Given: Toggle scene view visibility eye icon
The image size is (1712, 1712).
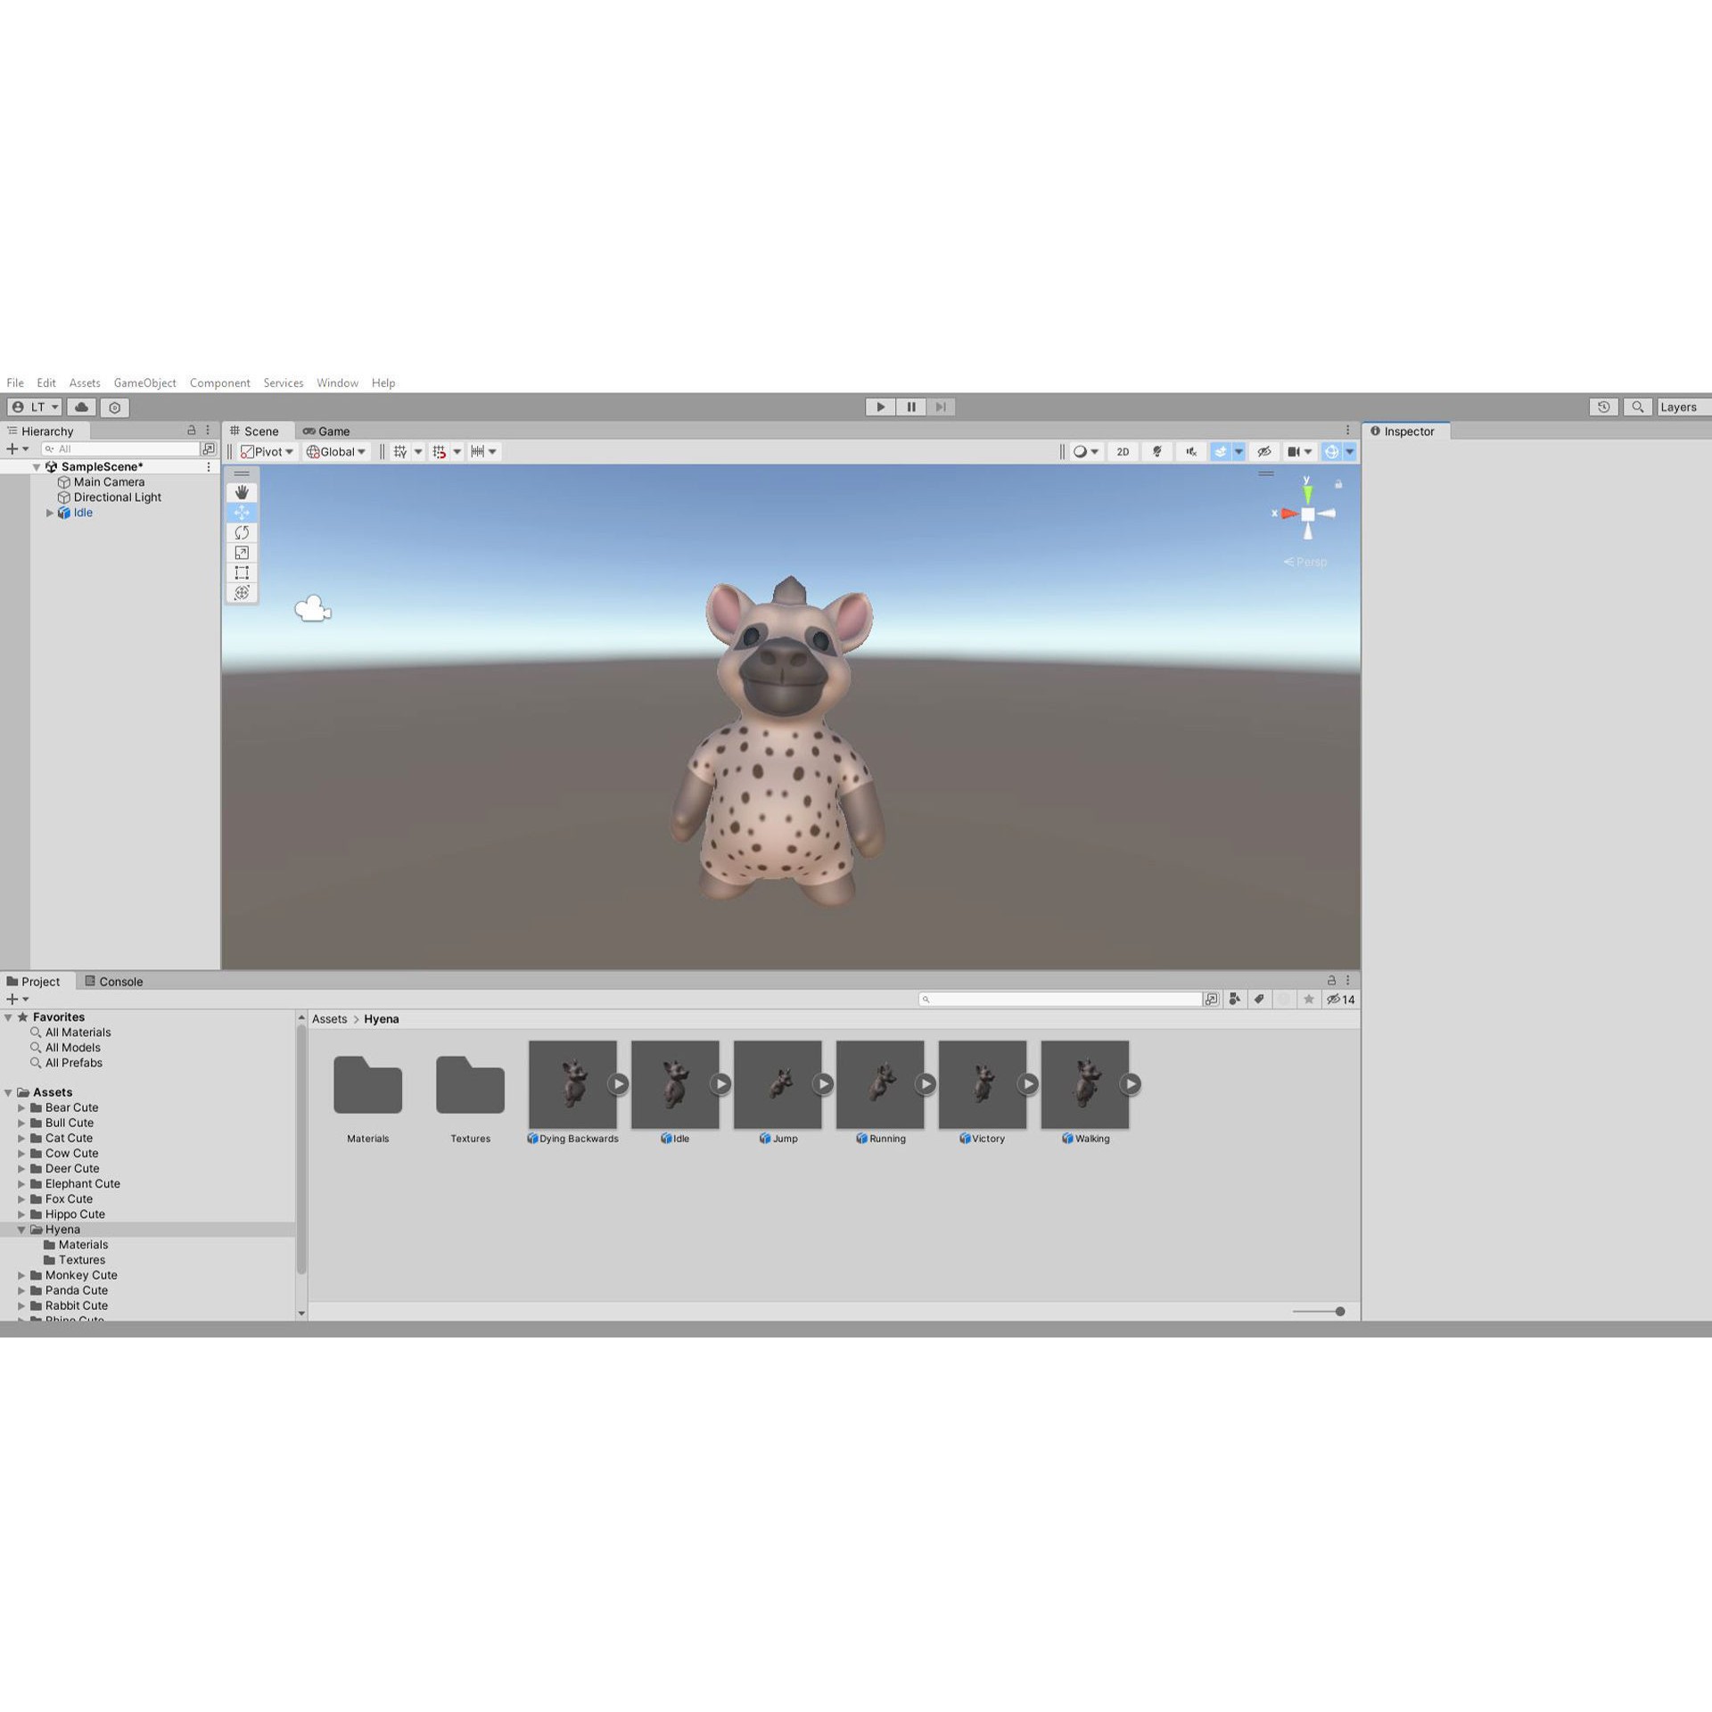Looking at the screenshot, I should click(1264, 451).
